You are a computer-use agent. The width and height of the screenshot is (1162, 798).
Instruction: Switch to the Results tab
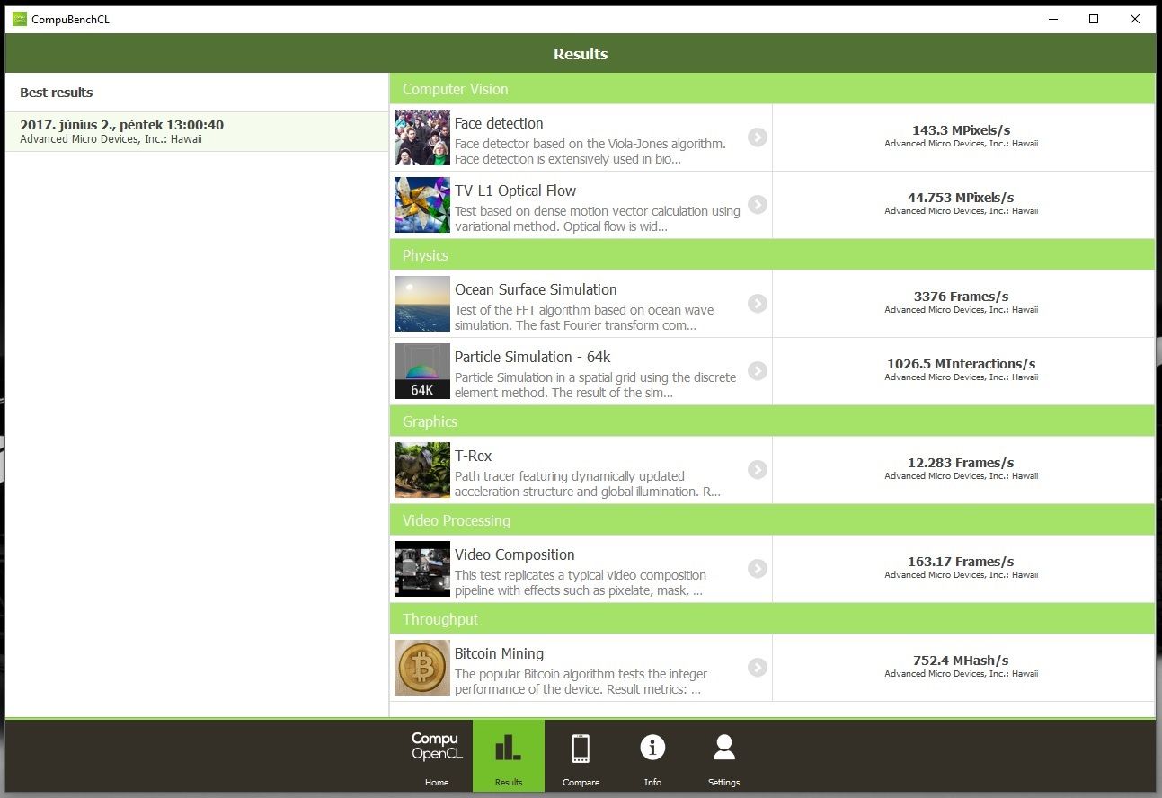pyautogui.click(x=509, y=756)
